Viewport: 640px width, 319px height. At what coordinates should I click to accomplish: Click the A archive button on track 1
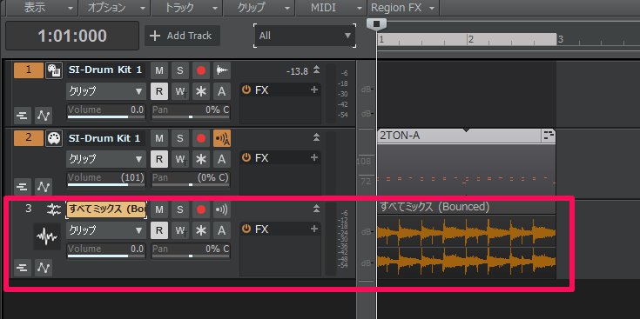pyautogui.click(x=222, y=91)
